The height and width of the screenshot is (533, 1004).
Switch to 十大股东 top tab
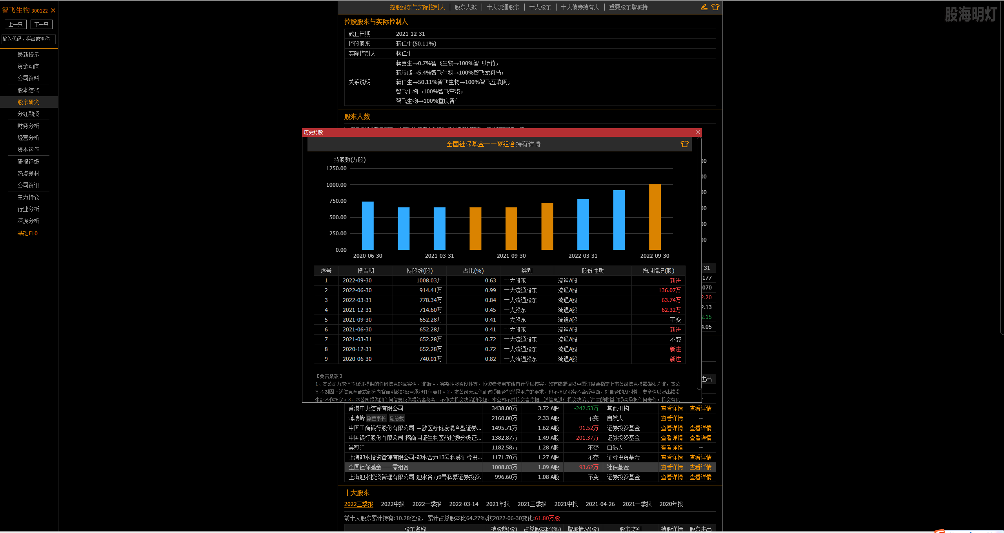tap(540, 7)
